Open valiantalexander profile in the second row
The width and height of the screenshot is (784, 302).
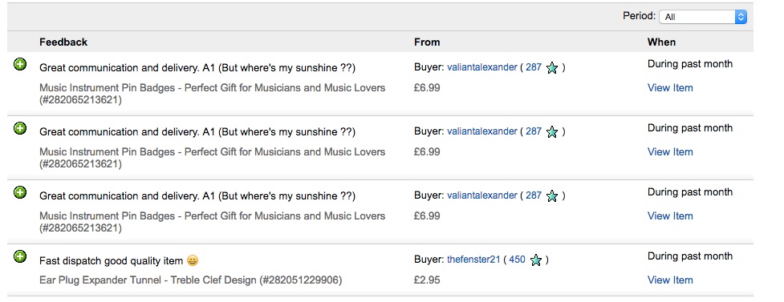482,131
